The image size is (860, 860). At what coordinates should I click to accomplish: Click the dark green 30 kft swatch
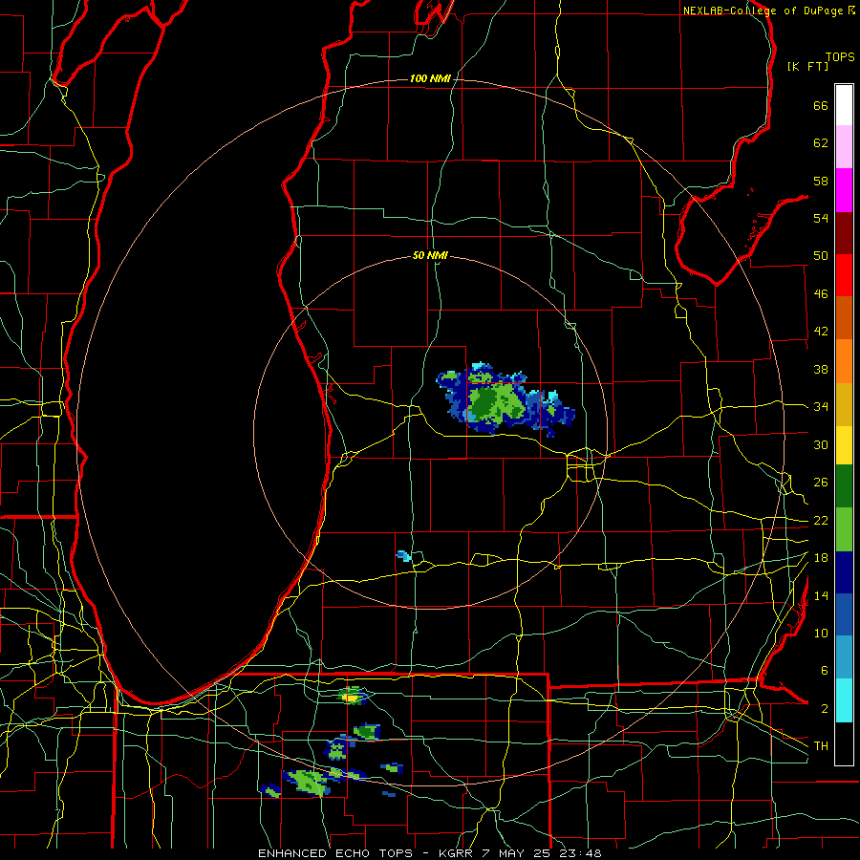(x=844, y=486)
